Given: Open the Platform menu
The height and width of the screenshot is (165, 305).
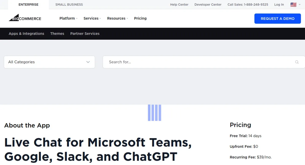Looking at the screenshot, I should [x=68, y=18].
